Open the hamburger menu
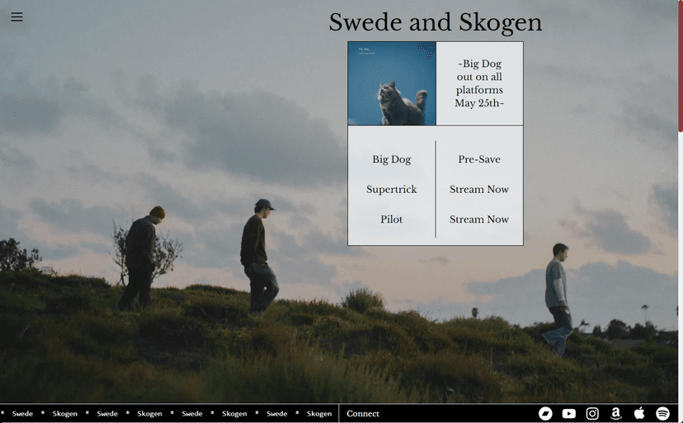The height and width of the screenshot is (423, 683). click(x=16, y=17)
